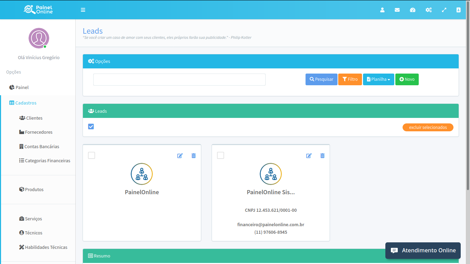Delete the PainelOnline Sis... lead via trash icon
The height and width of the screenshot is (264, 470).
pos(322,156)
